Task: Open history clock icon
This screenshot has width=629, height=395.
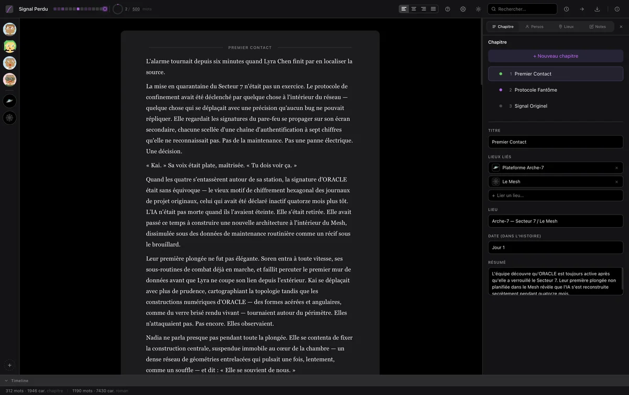Action: click(x=566, y=9)
